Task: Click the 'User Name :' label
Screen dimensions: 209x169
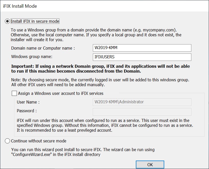Action: pyautogui.click(x=28, y=102)
